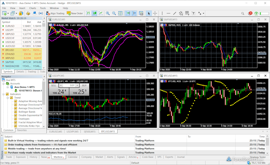The image size is (270, 165).
Task: Select the S&P500 row in Market Watch
Action: click(x=22, y=62)
